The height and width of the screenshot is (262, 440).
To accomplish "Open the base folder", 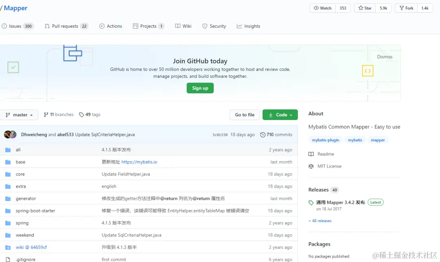I will [x=20, y=162].
